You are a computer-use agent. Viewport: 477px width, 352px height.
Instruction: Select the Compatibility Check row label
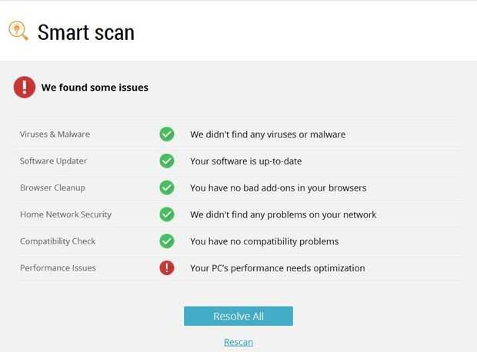pos(58,242)
